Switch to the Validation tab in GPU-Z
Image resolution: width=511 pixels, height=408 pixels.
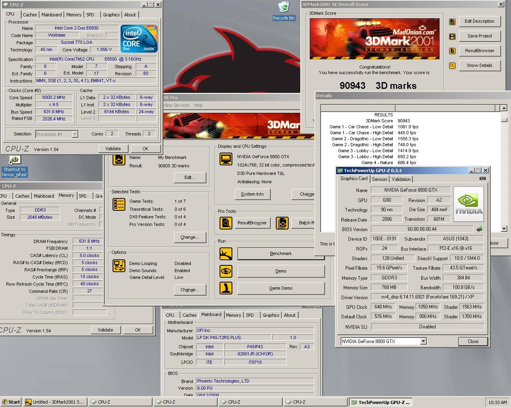click(x=401, y=179)
